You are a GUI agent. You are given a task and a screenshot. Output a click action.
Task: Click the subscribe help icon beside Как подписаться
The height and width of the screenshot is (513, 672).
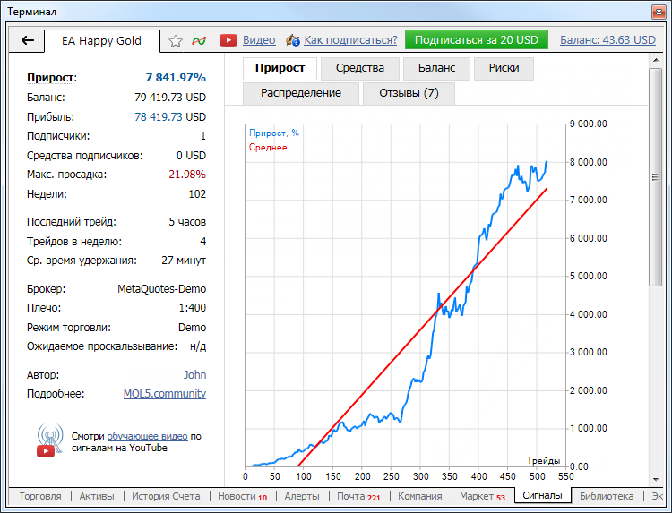coord(293,40)
